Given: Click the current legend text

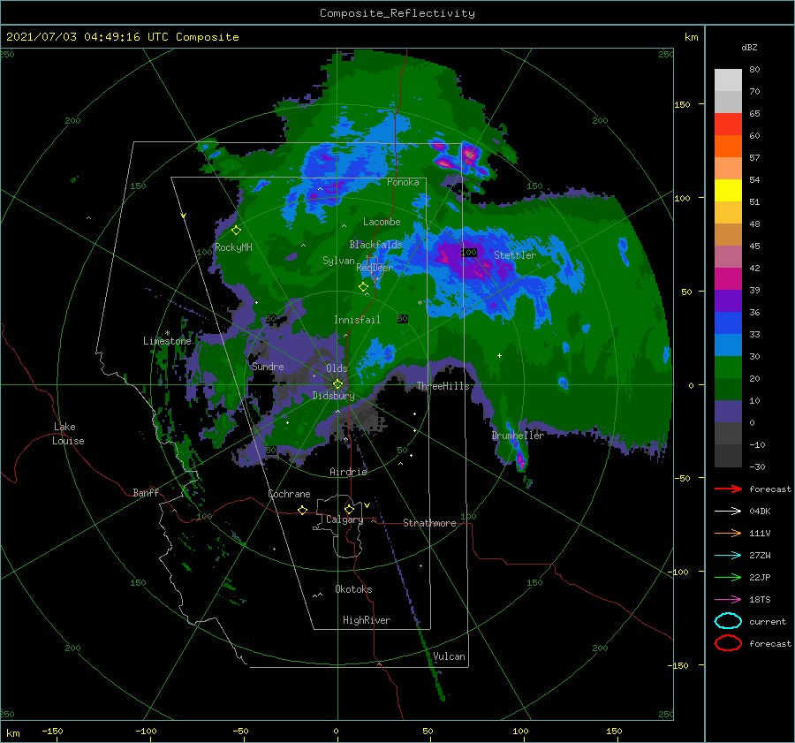Looking at the screenshot, I should (767, 621).
